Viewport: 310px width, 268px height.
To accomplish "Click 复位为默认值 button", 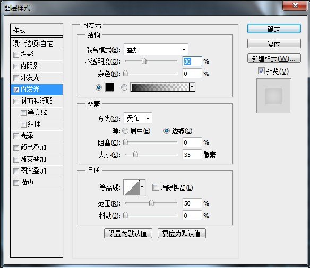I will point(182,234).
